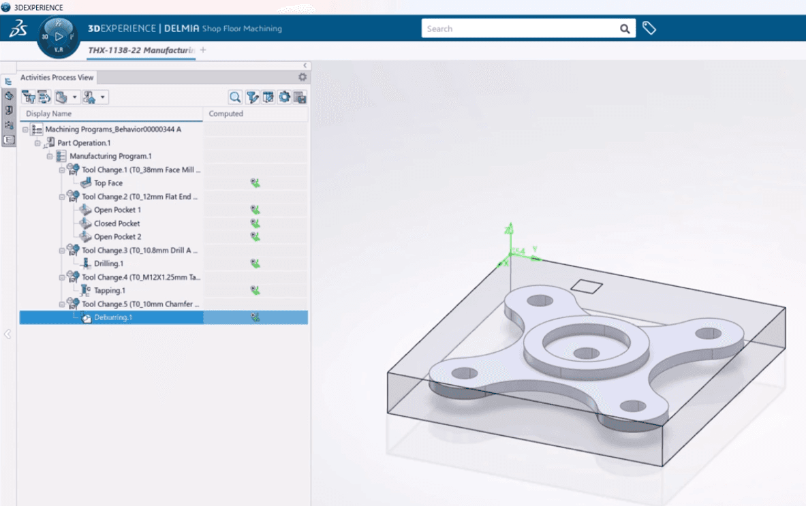
Task: Select the top tree view sidebar icon
Action: tap(9, 82)
